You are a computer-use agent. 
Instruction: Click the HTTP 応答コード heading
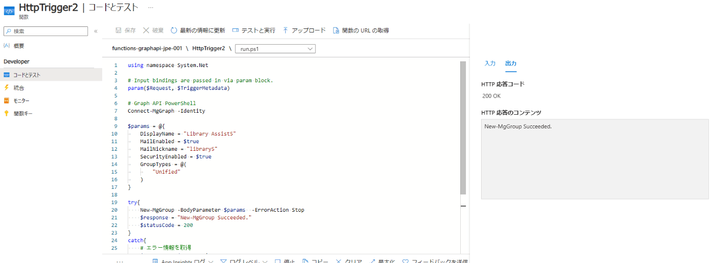[503, 84]
